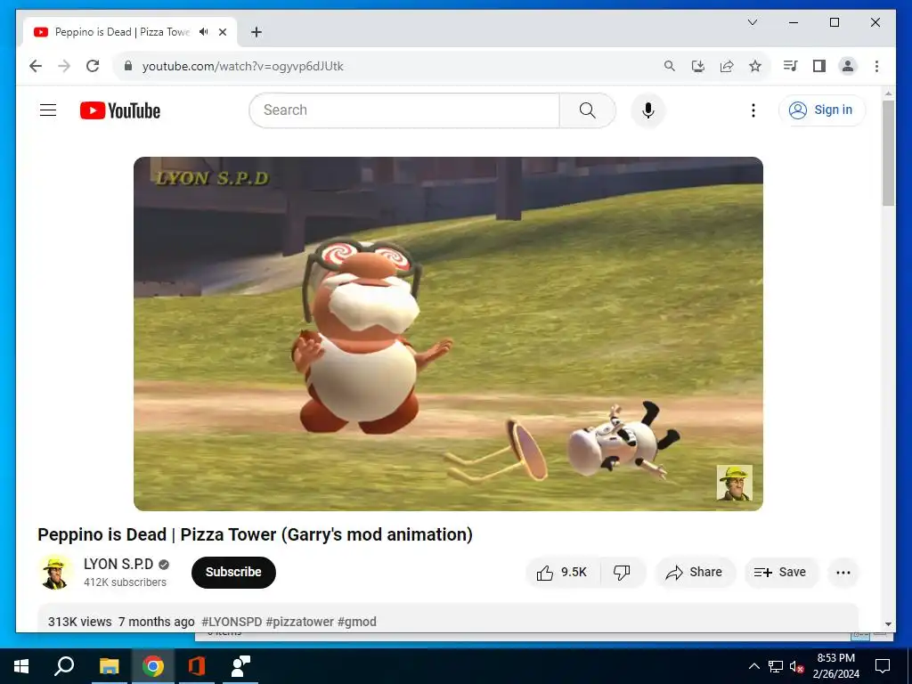Close the Peppino is Dead tab

coord(222,32)
